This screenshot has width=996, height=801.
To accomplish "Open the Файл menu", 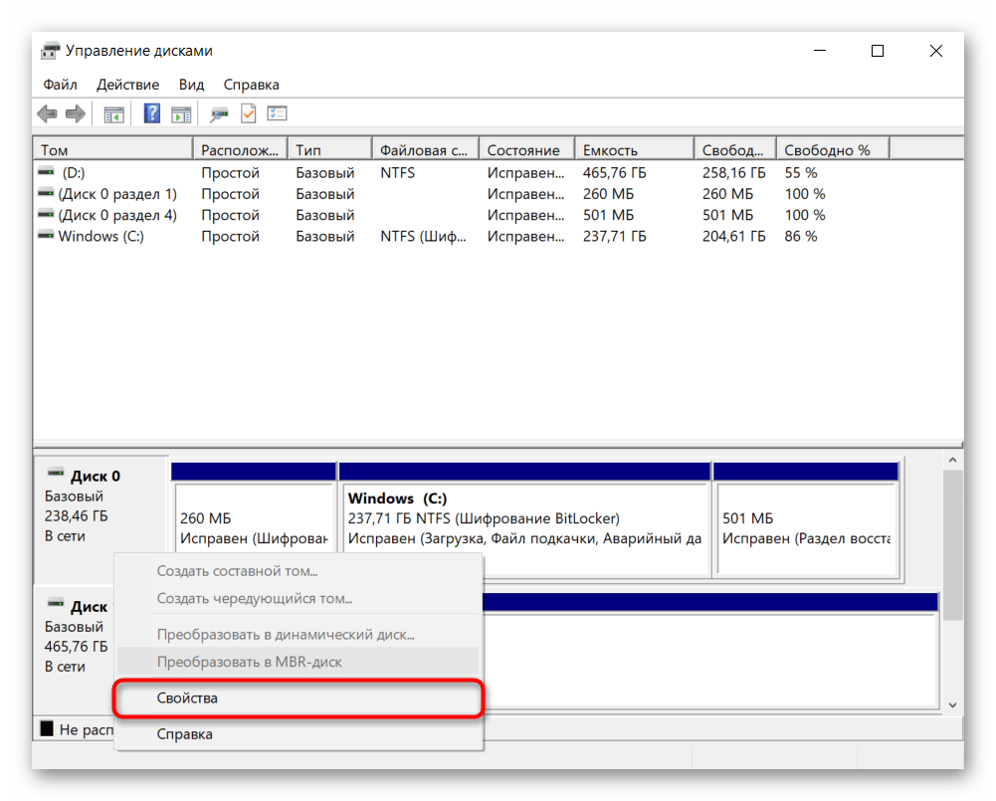I will coord(60,85).
